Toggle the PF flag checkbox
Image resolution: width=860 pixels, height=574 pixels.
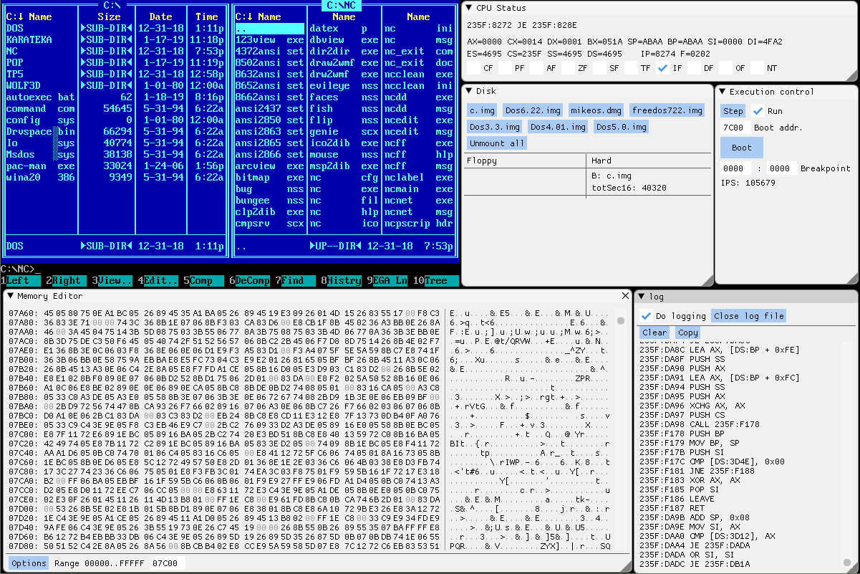click(505, 68)
